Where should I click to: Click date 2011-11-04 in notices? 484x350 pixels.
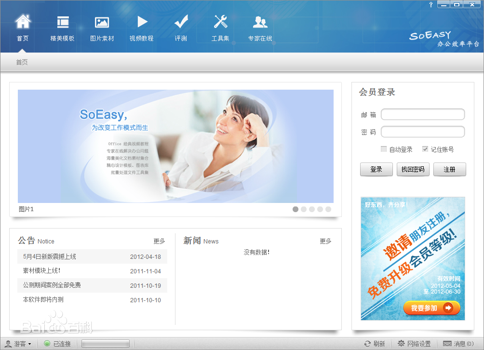point(146,271)
